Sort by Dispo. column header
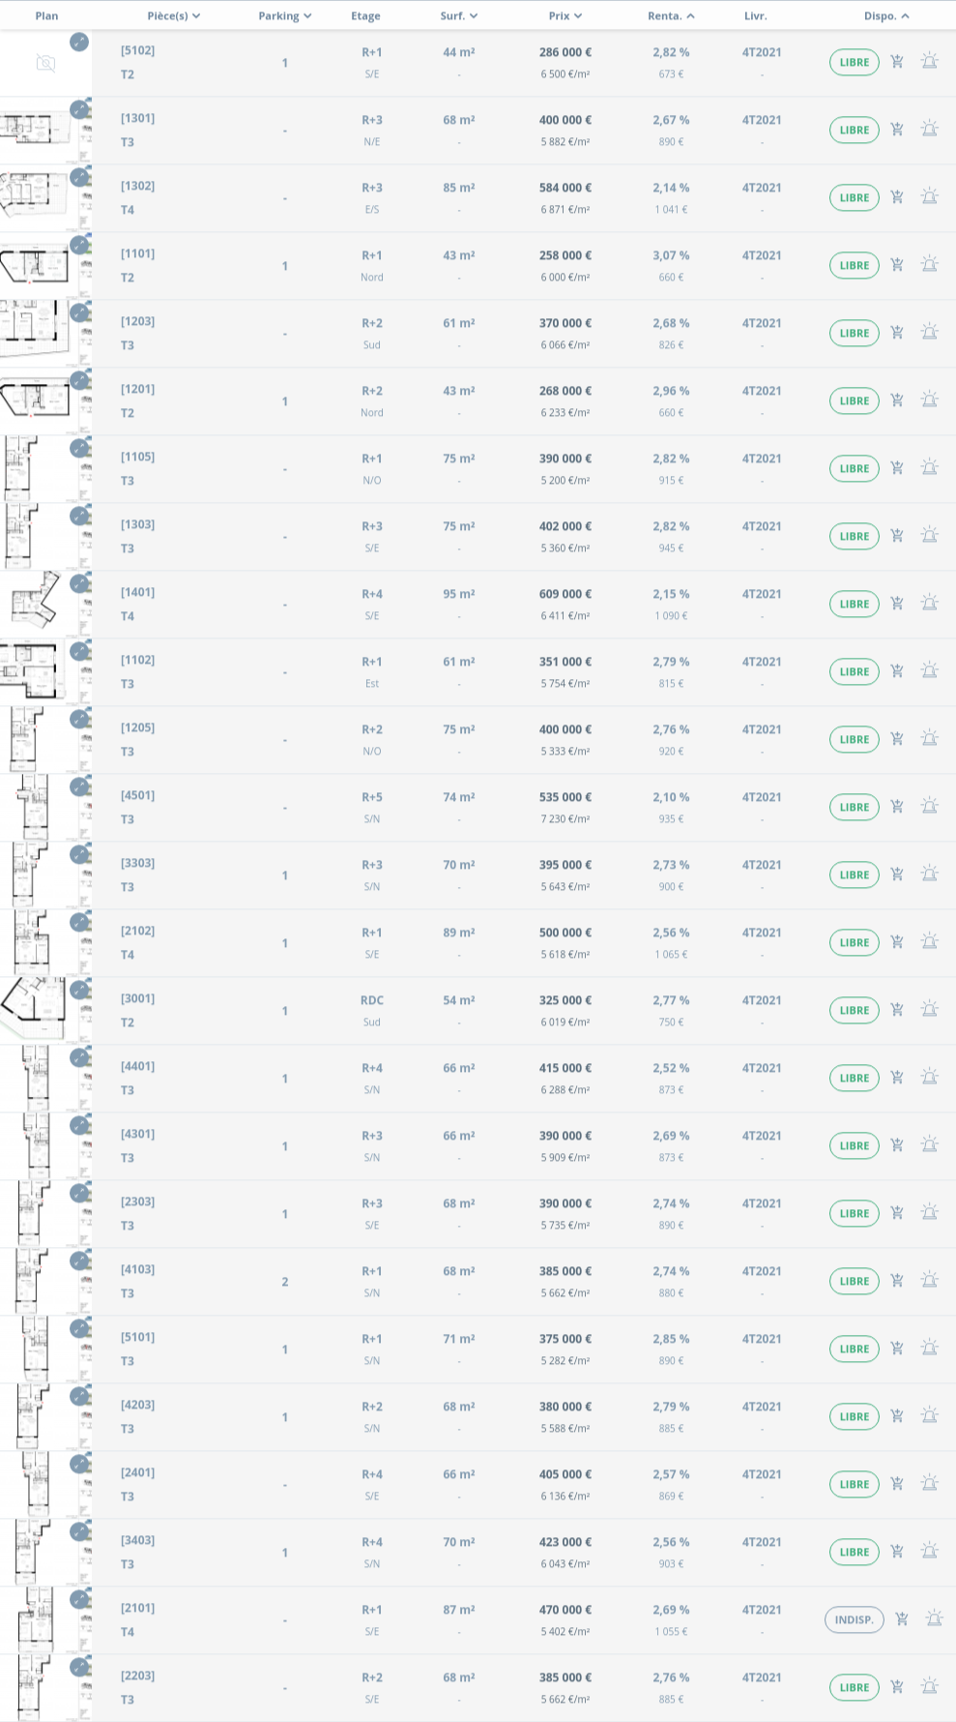The height and width of the screenshot is (1722, 956). 886,15
